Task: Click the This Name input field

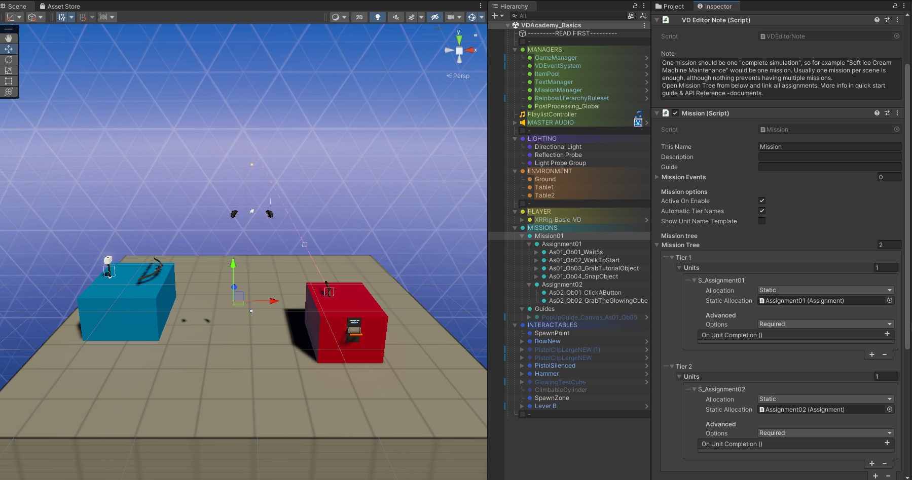Action: click(829, 147)
